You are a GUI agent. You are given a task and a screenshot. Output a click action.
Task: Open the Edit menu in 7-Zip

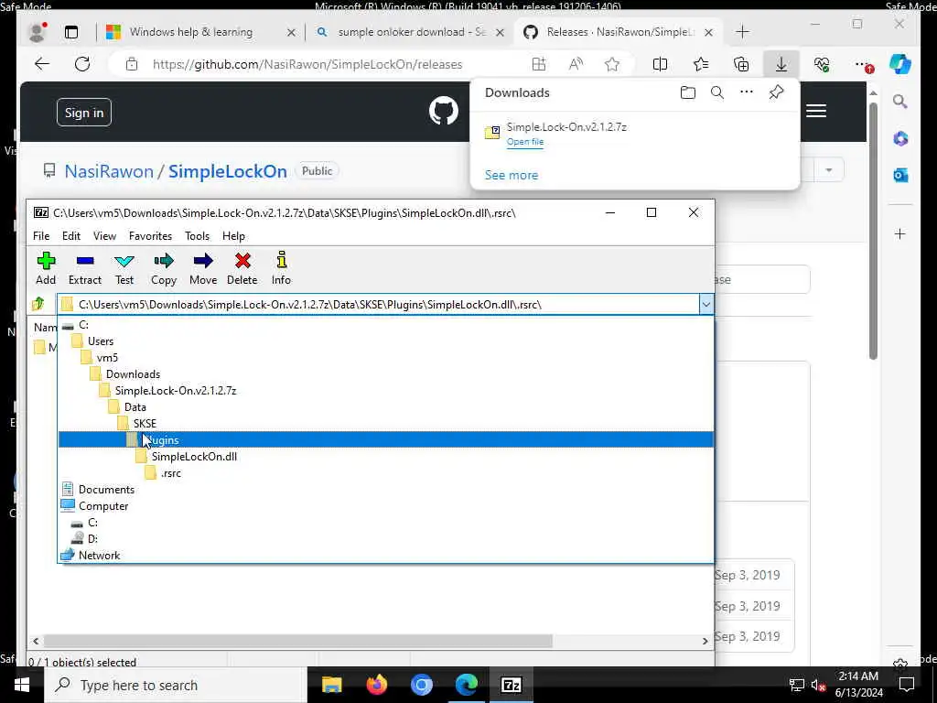coord(71,236)
